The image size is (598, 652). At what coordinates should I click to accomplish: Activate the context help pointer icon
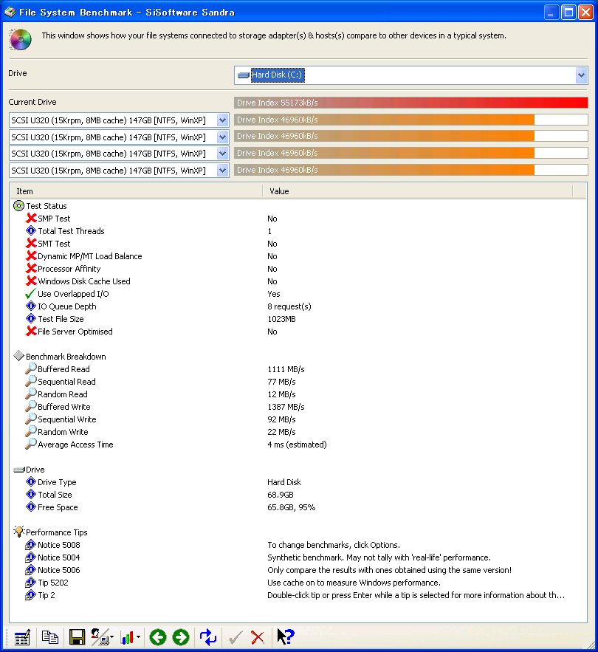point(285,636)
